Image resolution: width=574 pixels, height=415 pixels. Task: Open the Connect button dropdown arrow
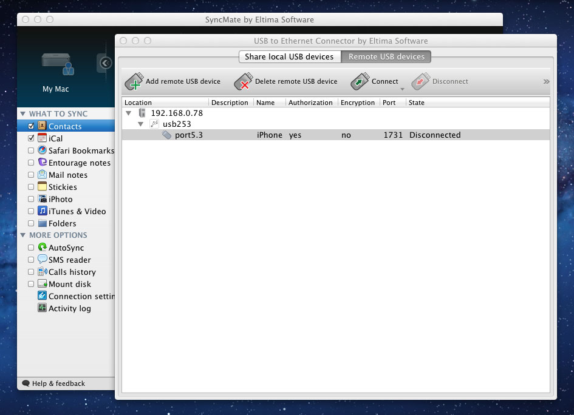click(402, 89)
